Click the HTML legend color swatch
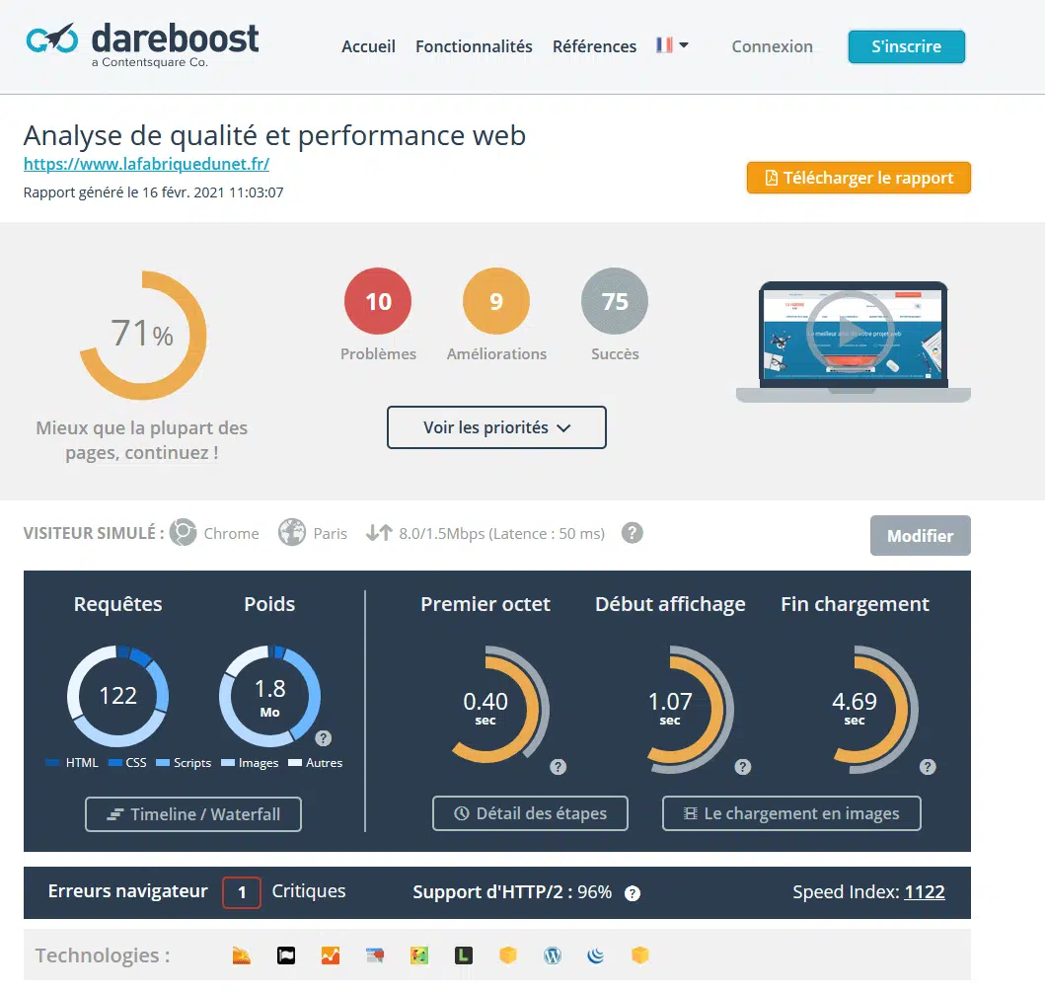The height and width of the screenshot is (993, 1045). click(52, 762)
